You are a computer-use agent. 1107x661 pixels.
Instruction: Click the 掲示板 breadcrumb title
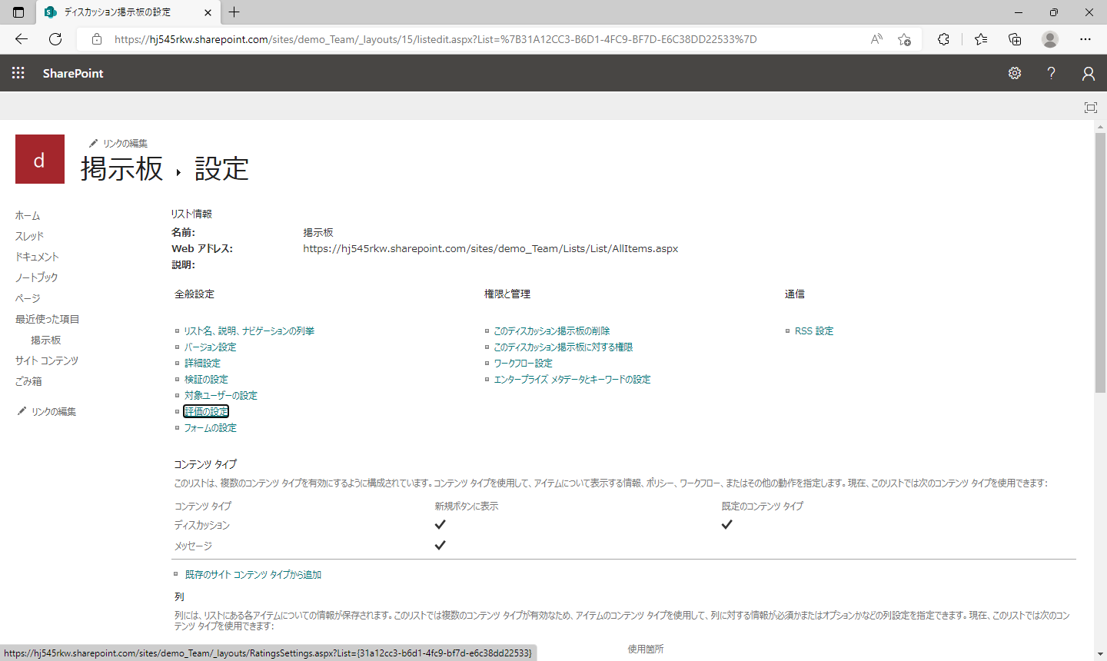point(122,168)
